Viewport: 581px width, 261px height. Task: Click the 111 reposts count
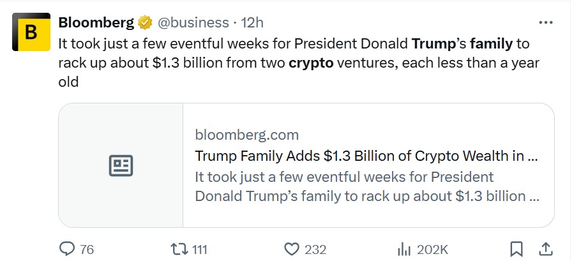pos(199,250)
